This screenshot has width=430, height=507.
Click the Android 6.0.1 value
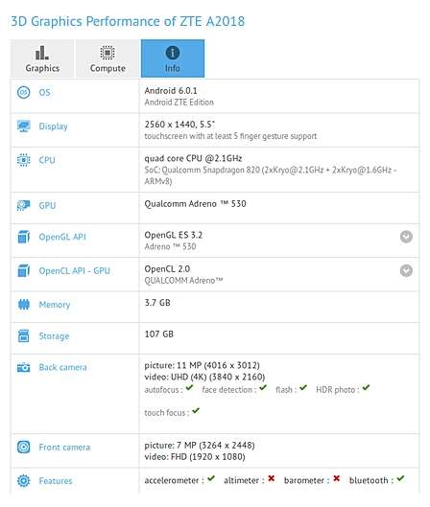coord(171,90)
